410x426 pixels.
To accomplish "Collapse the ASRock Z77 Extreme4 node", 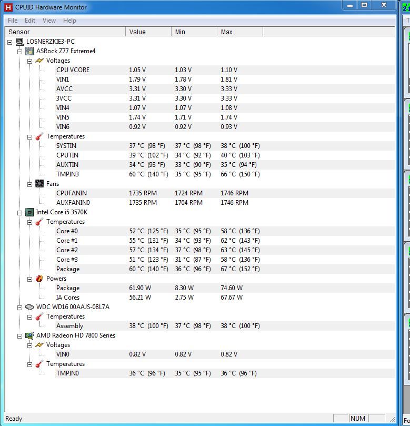I will 20,51.
